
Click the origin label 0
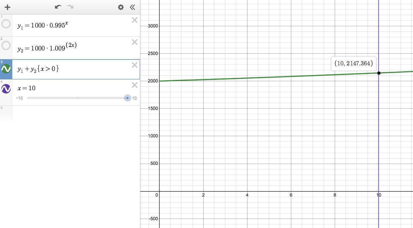click(x=156, y=195)
